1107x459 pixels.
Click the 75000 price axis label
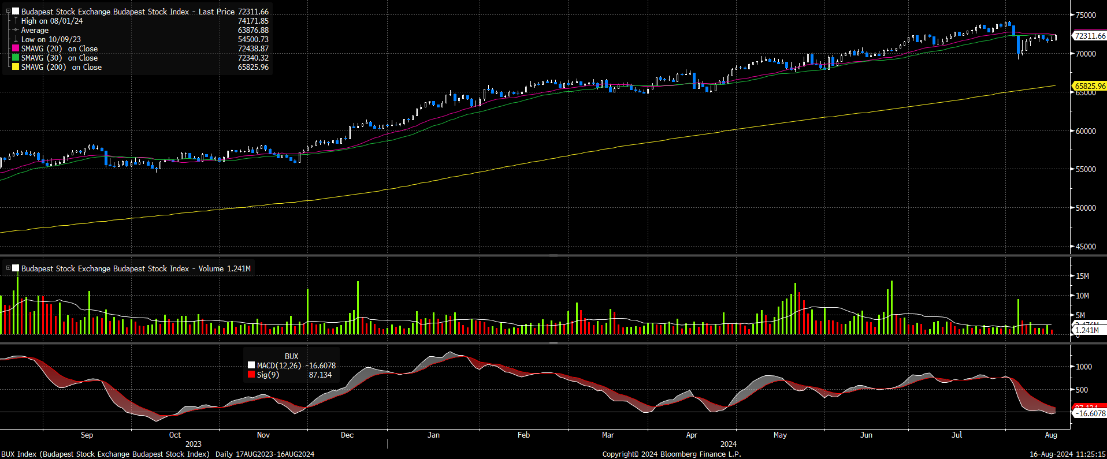click(x=1085, y=15)
